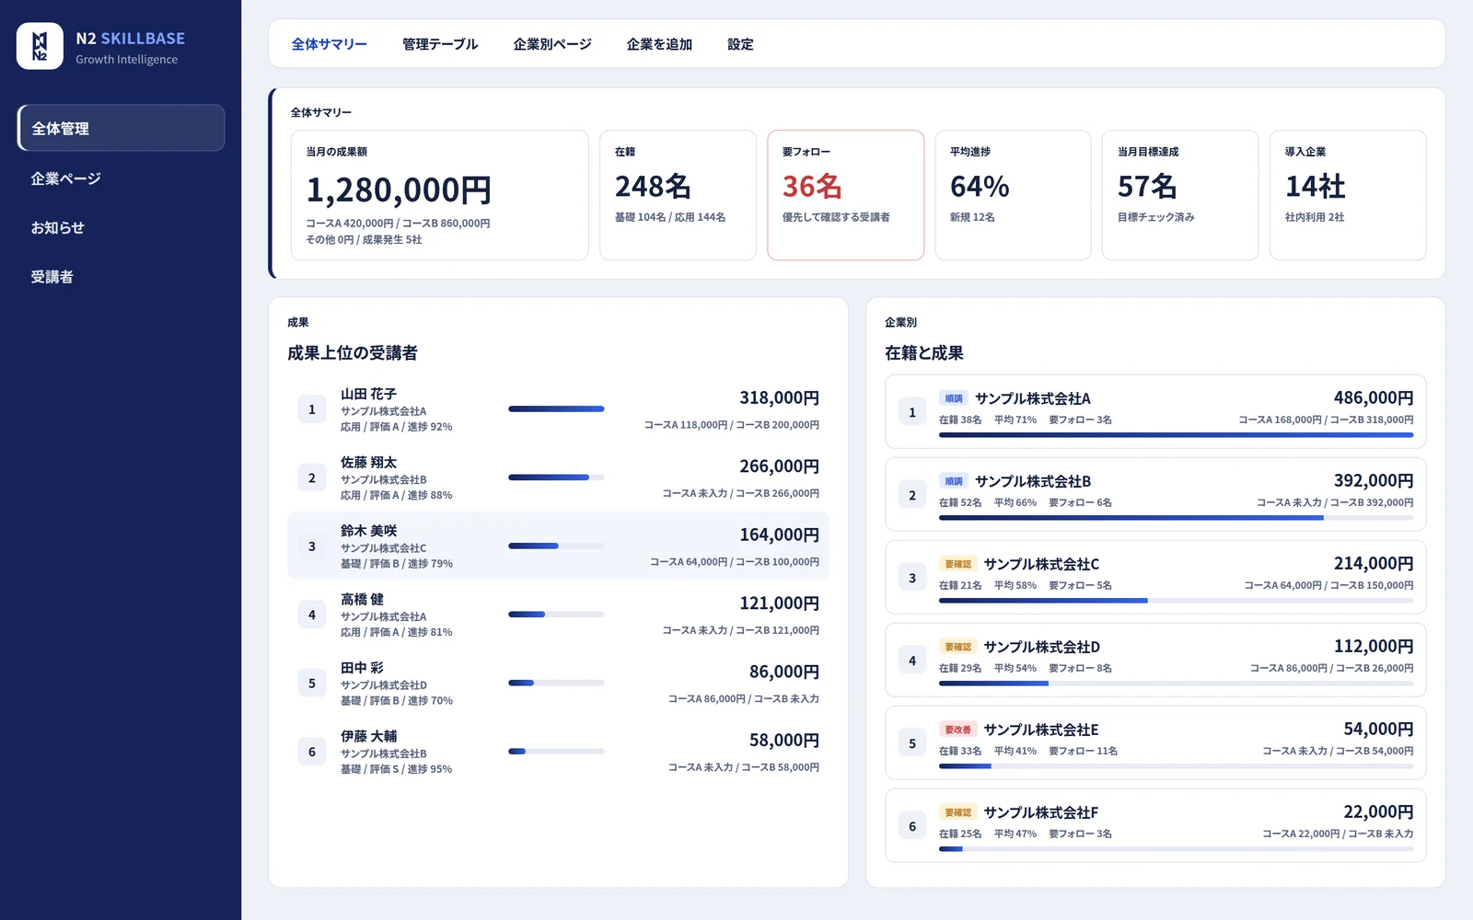Go to the 企業を追加 tab
This screenshot has width=1473, height=920.
(659, 44)
